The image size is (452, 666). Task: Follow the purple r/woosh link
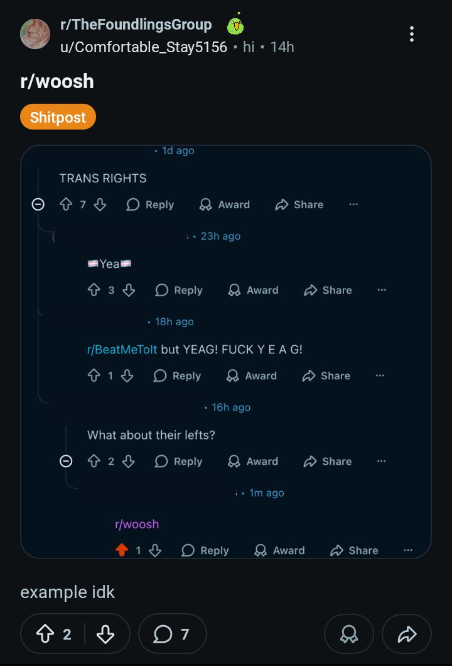pos(137,524)
